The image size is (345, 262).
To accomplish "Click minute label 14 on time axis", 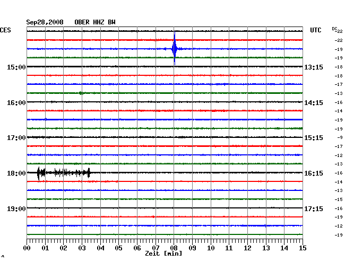I will [284, 248].
